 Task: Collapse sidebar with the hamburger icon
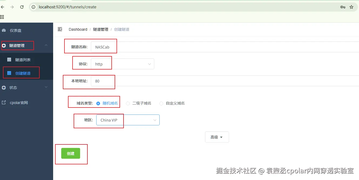click(x=60, y=29)
